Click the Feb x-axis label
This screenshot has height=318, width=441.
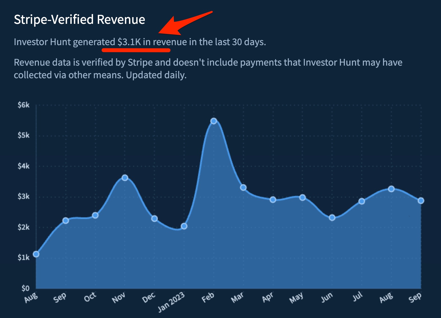click(x=208, y=297)
